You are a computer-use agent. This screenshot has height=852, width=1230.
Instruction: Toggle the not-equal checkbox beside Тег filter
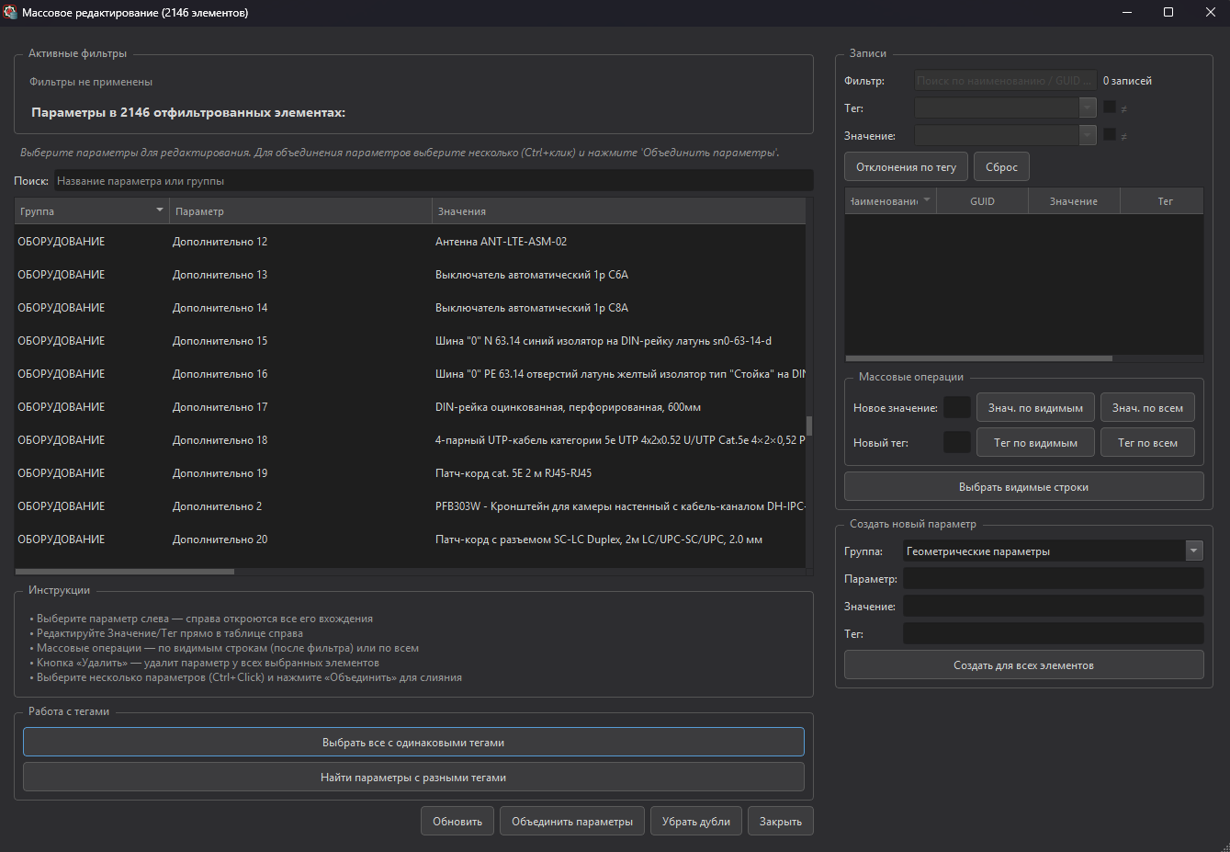click(x=1110, y=108)
